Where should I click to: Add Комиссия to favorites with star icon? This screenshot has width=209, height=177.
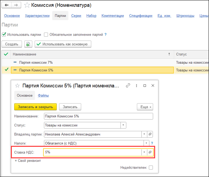[x=27, y=5]
